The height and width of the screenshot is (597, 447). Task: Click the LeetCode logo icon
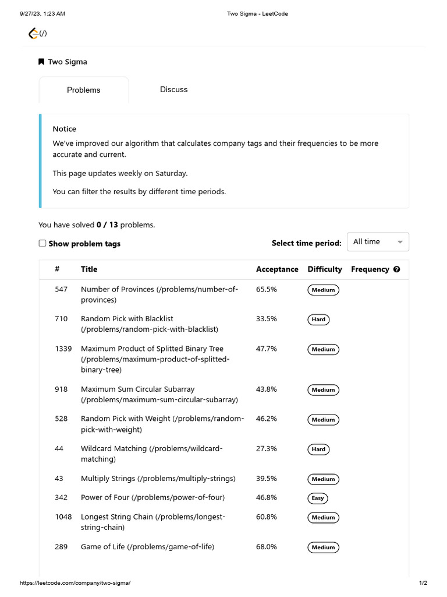[34, 34]
